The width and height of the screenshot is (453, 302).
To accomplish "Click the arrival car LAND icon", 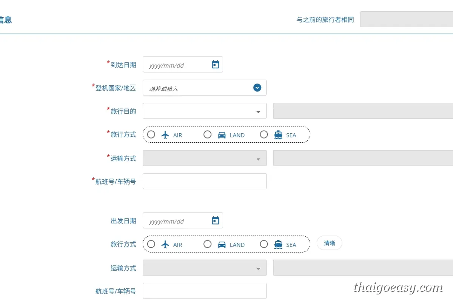I will (x=222, y=135).
